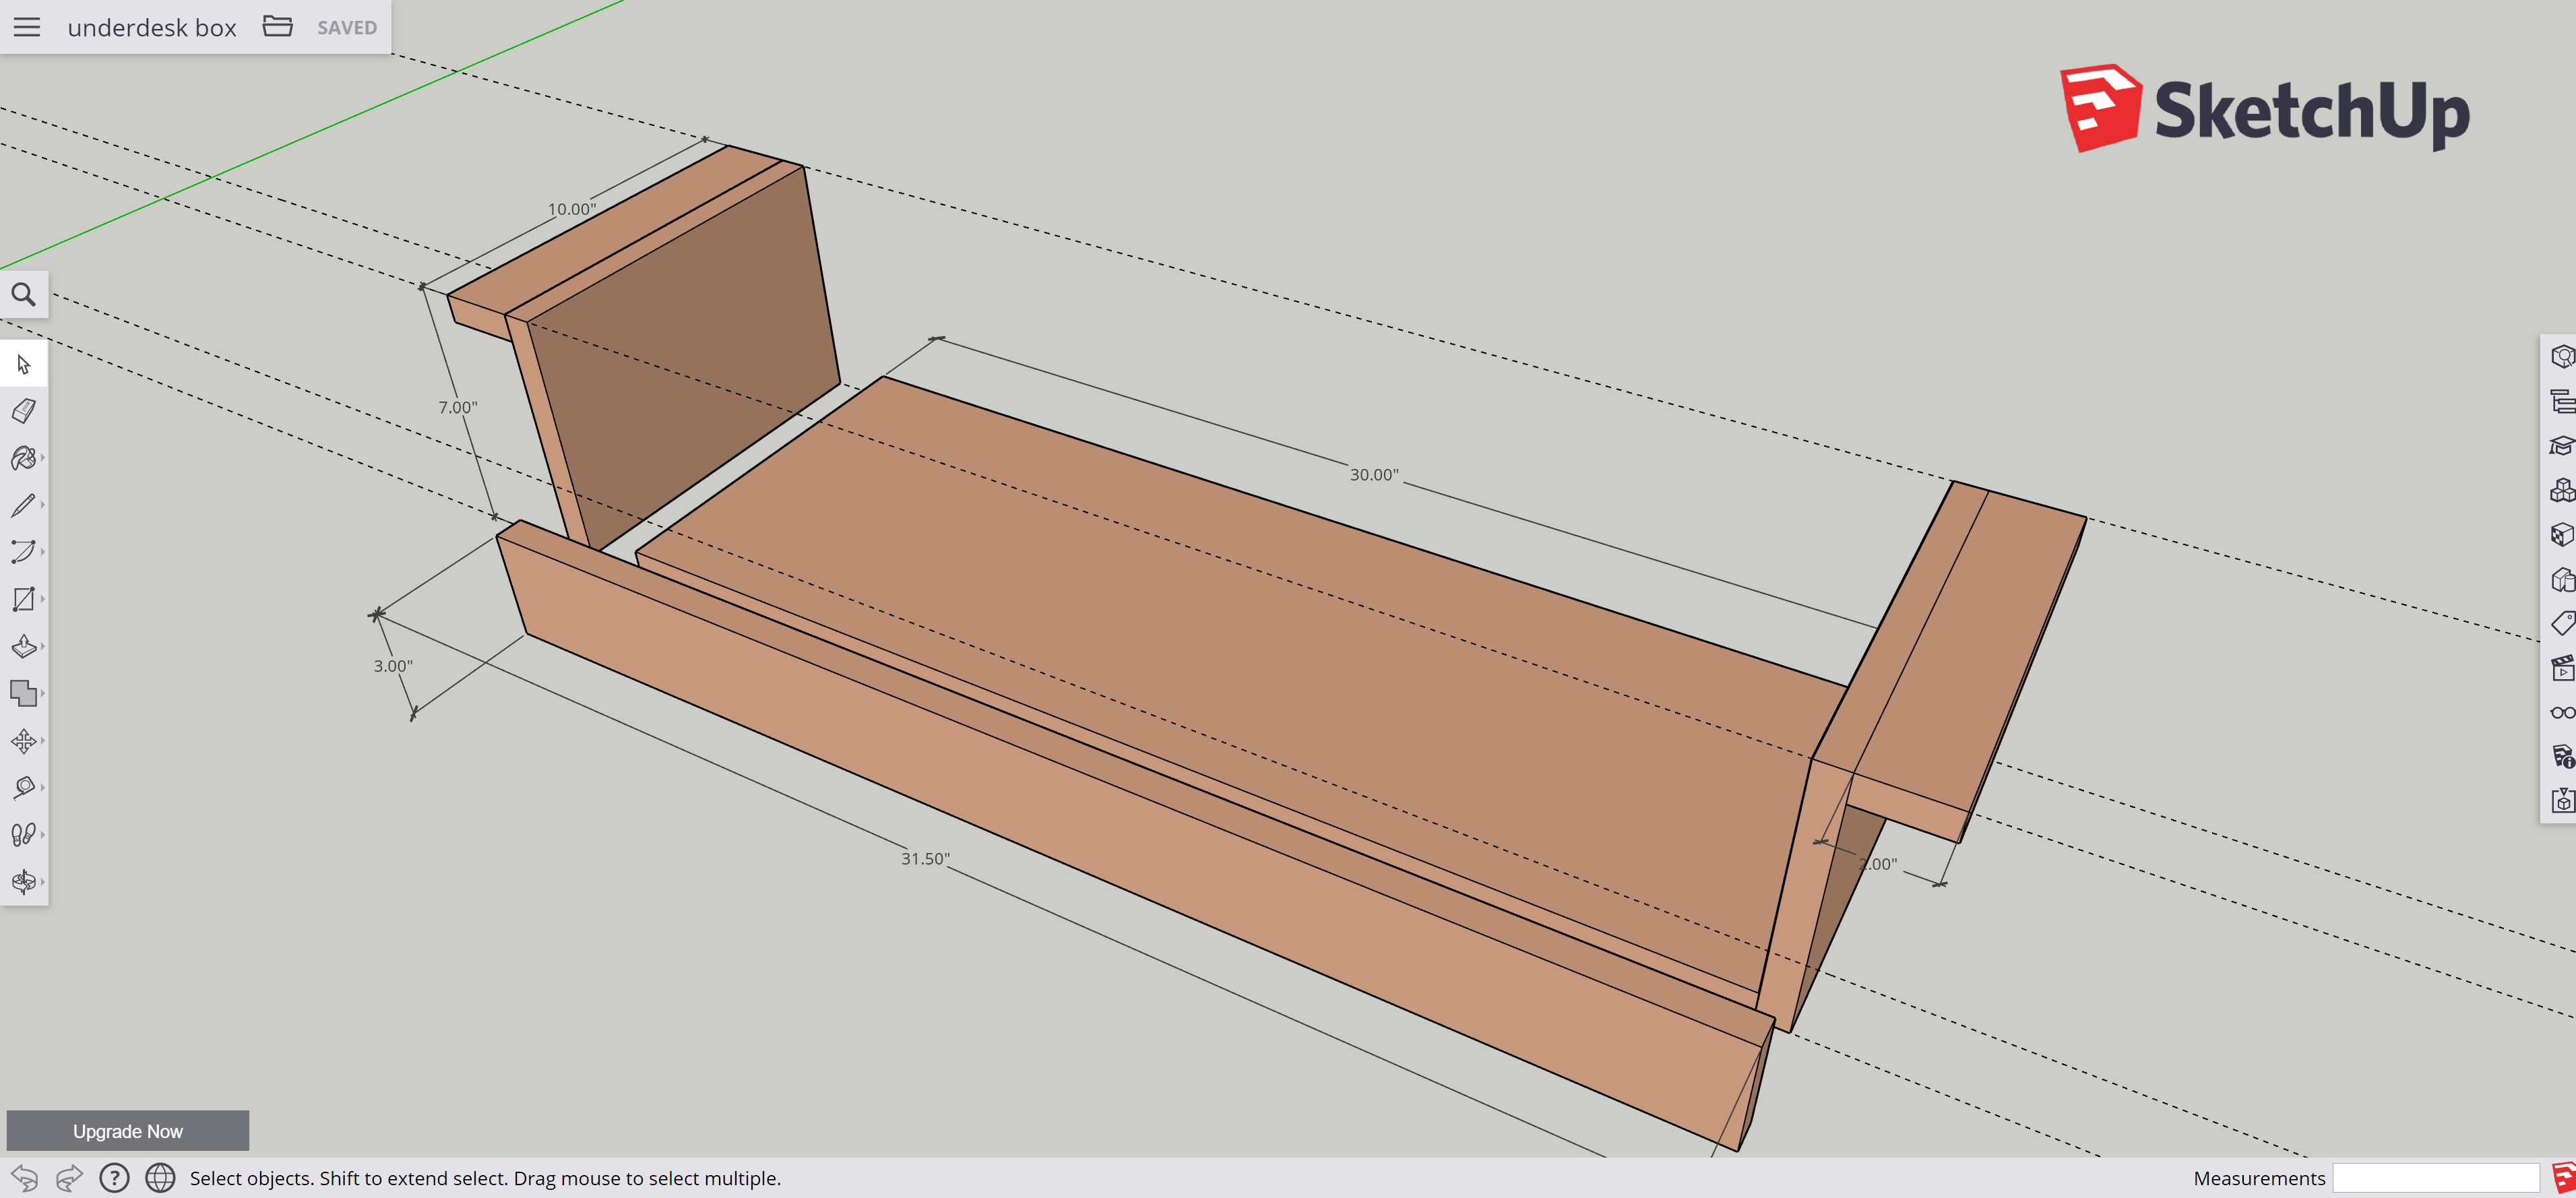Activate the Move tool

(23, 741)
